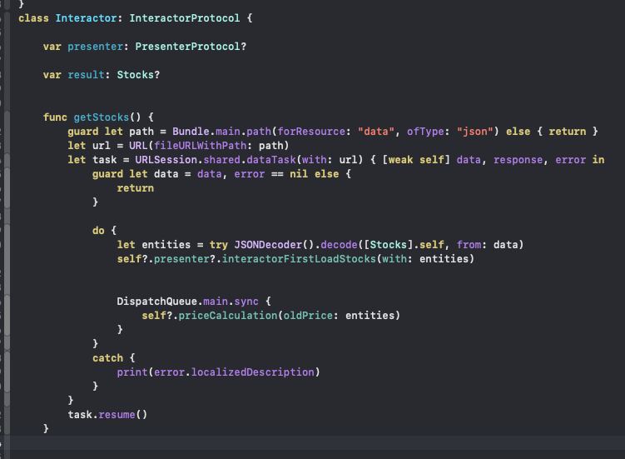The height and width of the screenshot is (459, 625).
Task: Click the 'print' function call
Action: coord(132,372)
